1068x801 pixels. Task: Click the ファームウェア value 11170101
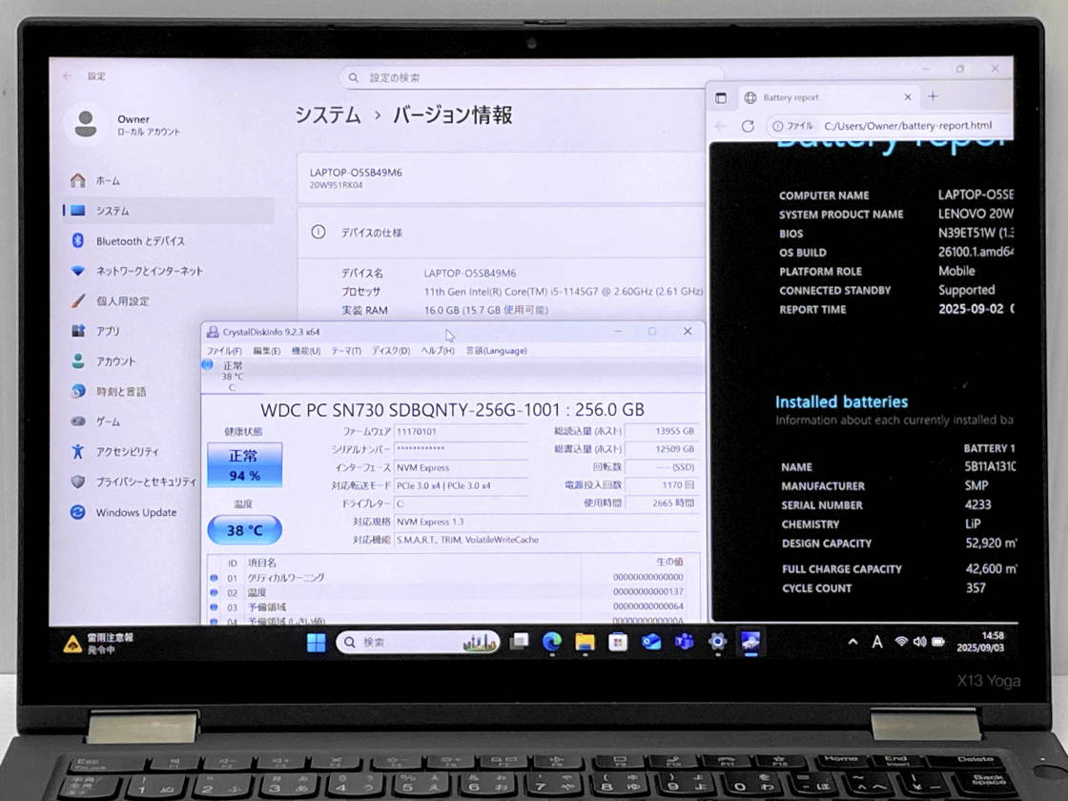tap(462, 431)
